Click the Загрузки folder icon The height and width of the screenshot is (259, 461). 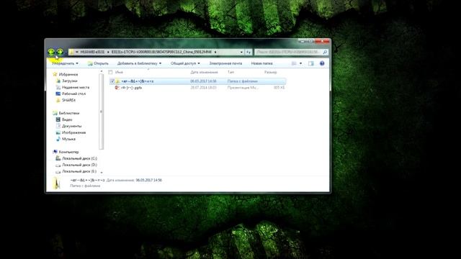tap(58, 81)
